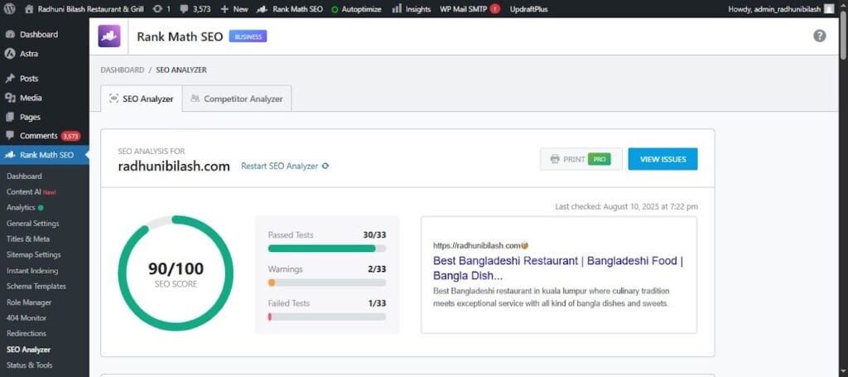Open UpdraftPlus in admin bar
The image size is (848, 377).
pos(528,9)
